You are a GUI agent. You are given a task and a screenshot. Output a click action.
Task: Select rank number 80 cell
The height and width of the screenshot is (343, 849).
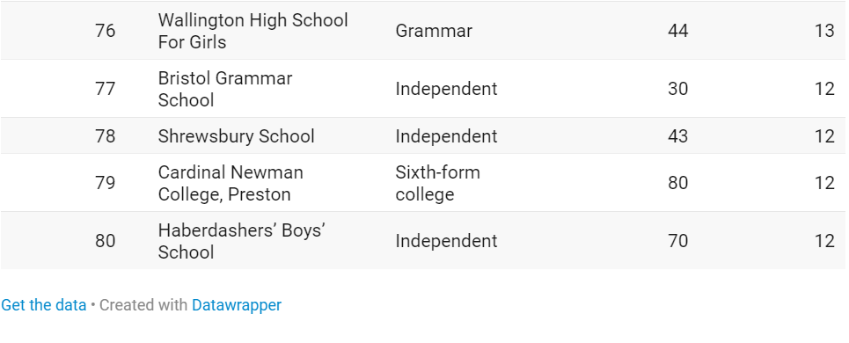(x=105, y=241)
